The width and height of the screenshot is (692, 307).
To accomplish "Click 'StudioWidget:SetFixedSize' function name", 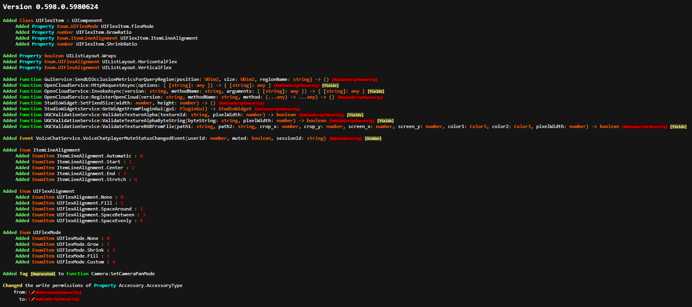I will tap(79, 103).
